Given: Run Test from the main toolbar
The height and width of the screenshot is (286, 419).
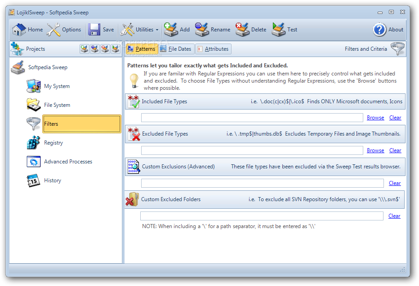Looking at the screenshot, I should (x=284, y=30).
